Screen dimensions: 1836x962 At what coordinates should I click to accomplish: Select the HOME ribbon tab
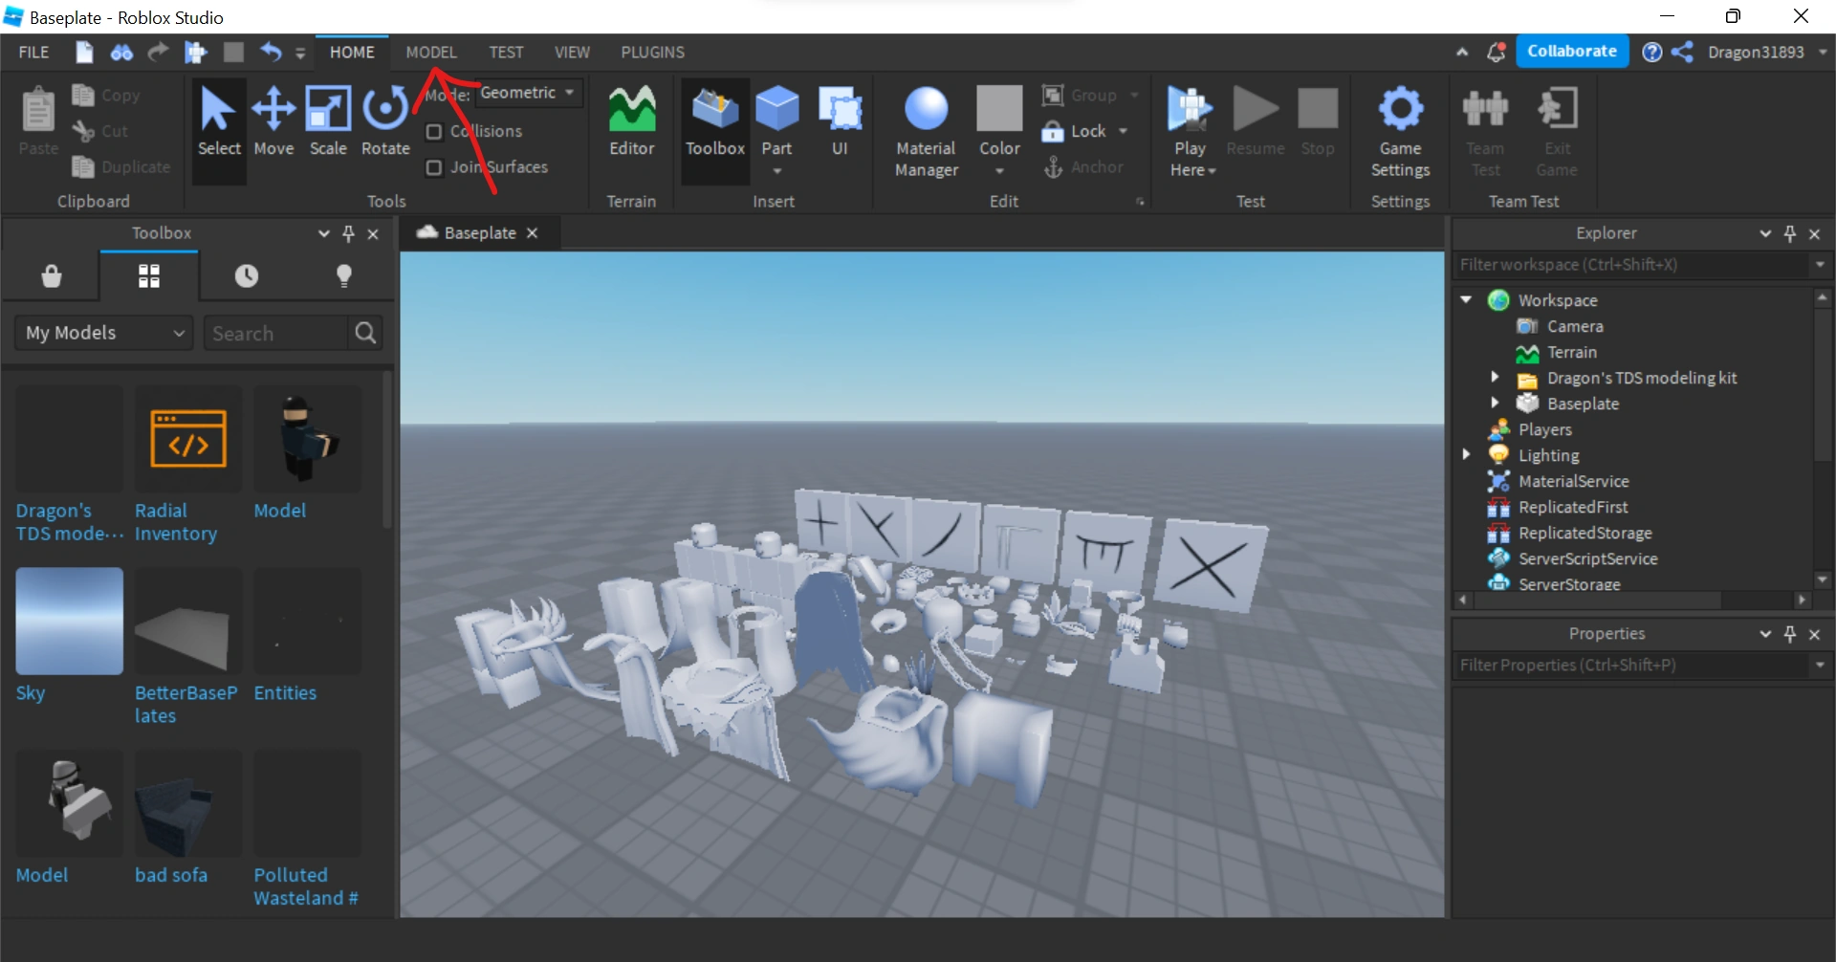point(352,52)
